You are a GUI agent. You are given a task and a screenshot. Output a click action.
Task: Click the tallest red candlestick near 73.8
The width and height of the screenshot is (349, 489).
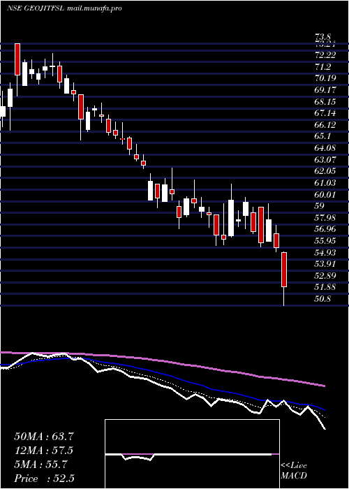[17, 59]
